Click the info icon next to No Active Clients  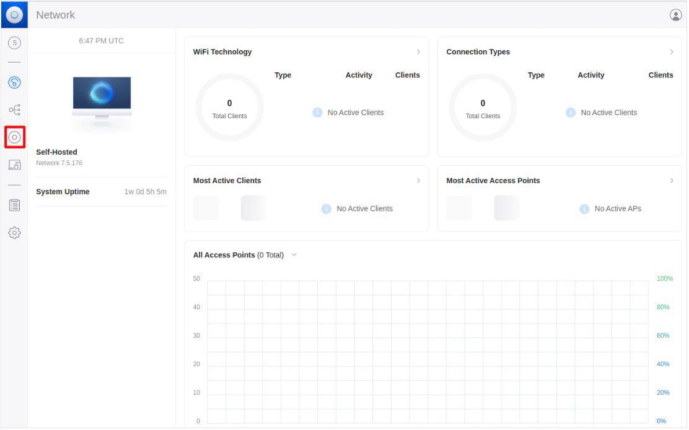coord(317,113)
